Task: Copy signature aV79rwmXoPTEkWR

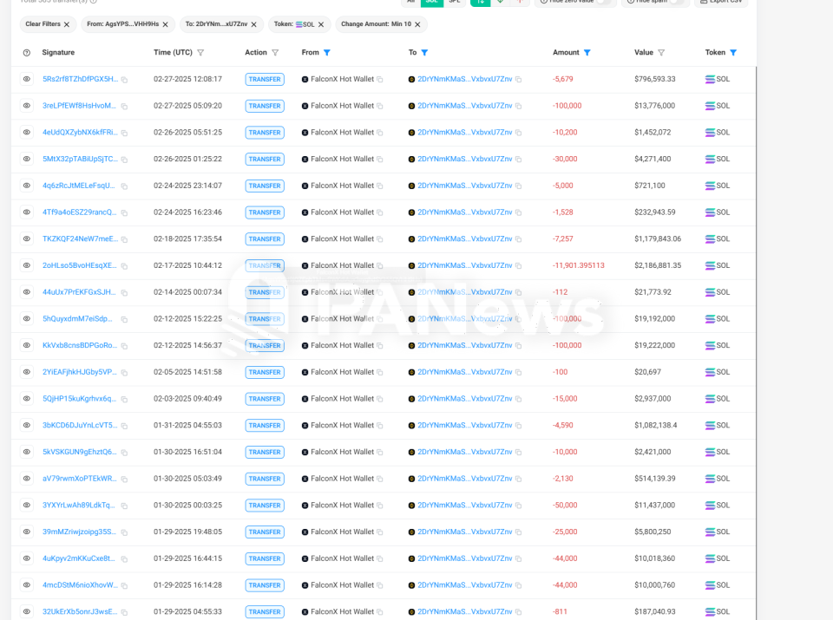Action: pyautogui.click(x=124, y=480)
